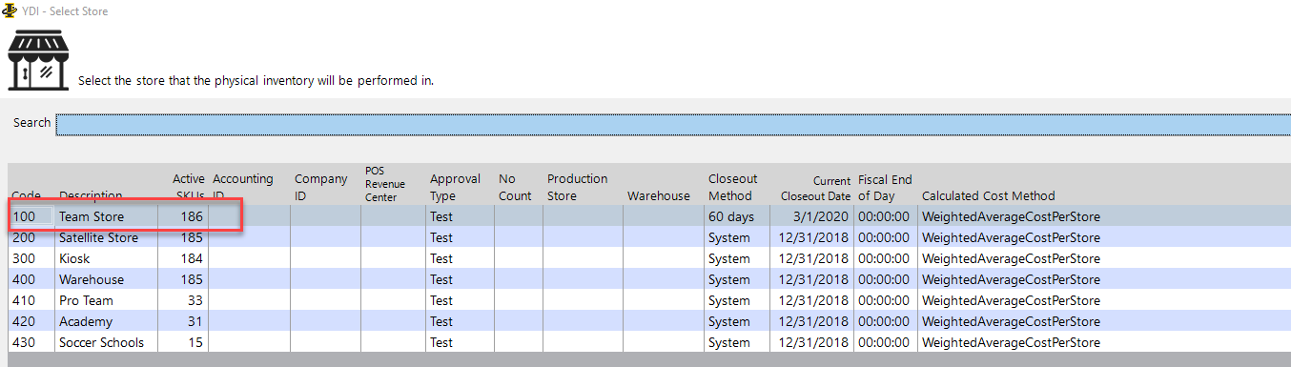The width and height of the screenshot is (1291, 367).
Task: Click the YDI app icon in the title bar
Action: pos(10,10)
